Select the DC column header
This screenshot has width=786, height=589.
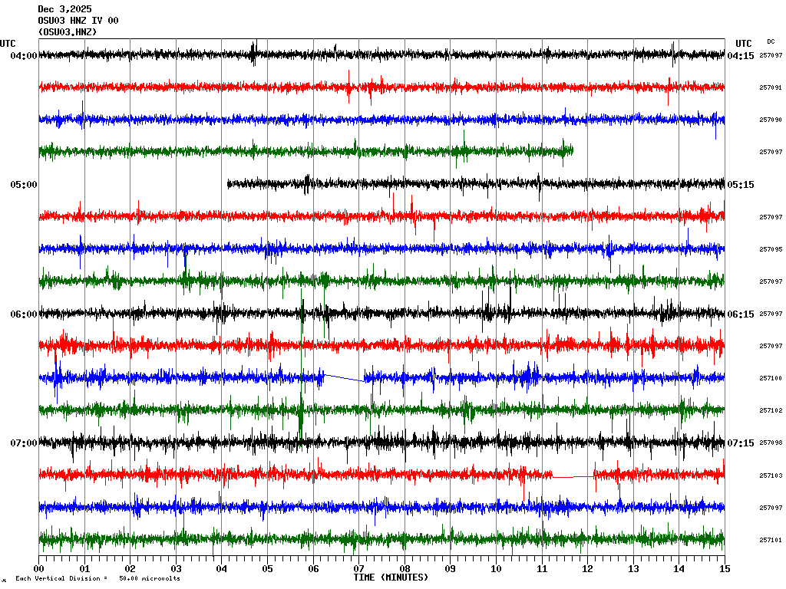(771, 41)
